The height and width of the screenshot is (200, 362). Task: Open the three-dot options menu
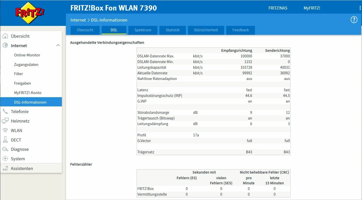pyautogui.click(x=360, y=8)
